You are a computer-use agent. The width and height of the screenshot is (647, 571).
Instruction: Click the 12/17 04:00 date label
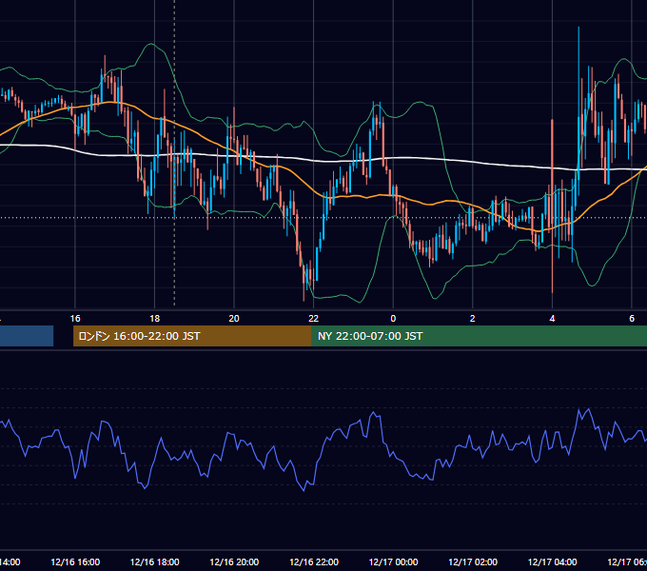(553, 561)
